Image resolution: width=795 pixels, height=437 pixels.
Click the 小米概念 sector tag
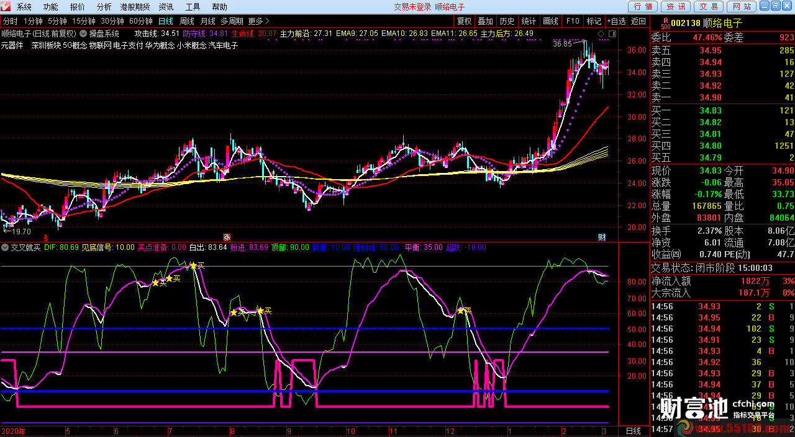(192, 45)
